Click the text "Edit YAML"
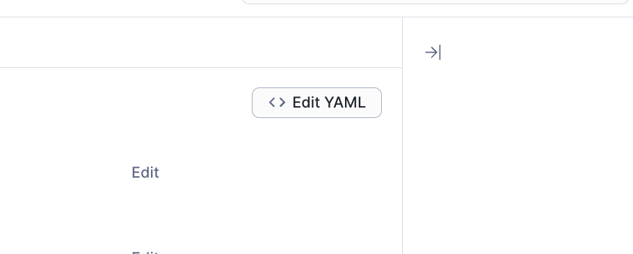The width and height of the screenshot is (633, 254). click(329, 103)
